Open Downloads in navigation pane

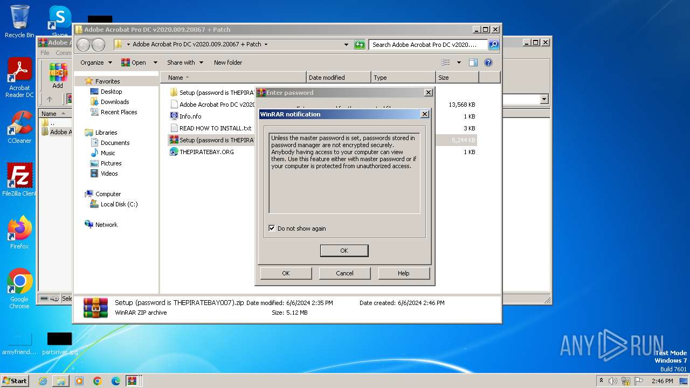click(115, 102)
